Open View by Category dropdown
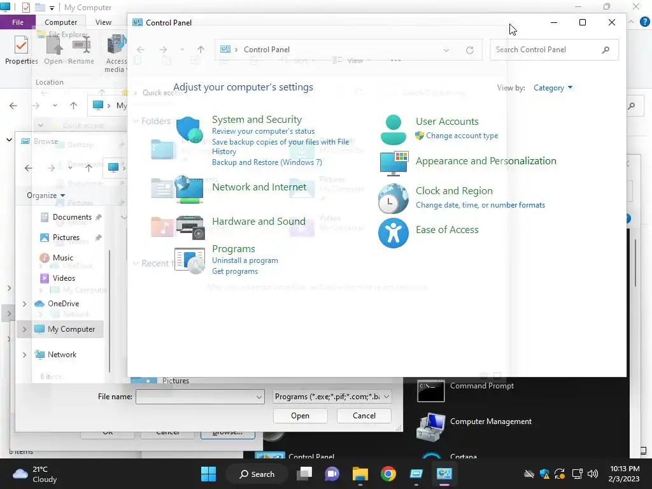Screen dimensions: 652x489 (x=553, y=88)
